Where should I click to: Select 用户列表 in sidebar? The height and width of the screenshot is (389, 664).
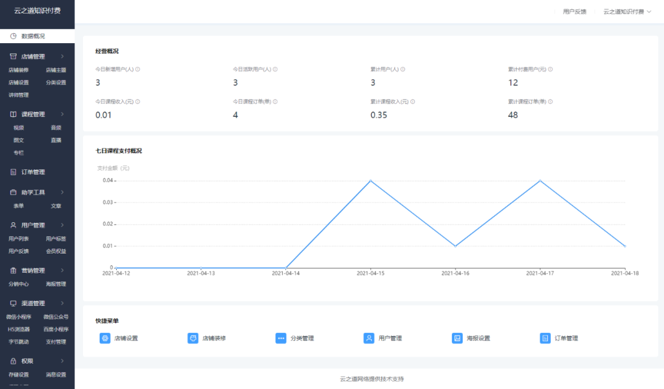18,239
